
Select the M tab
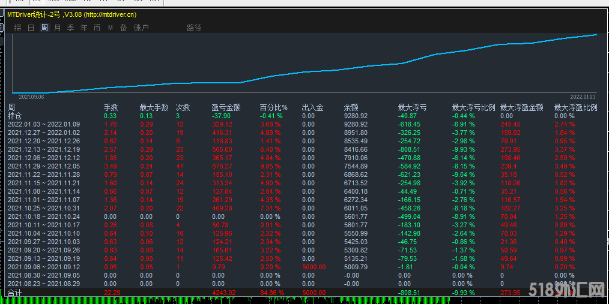pyautogui.click(x=111, y=28)
